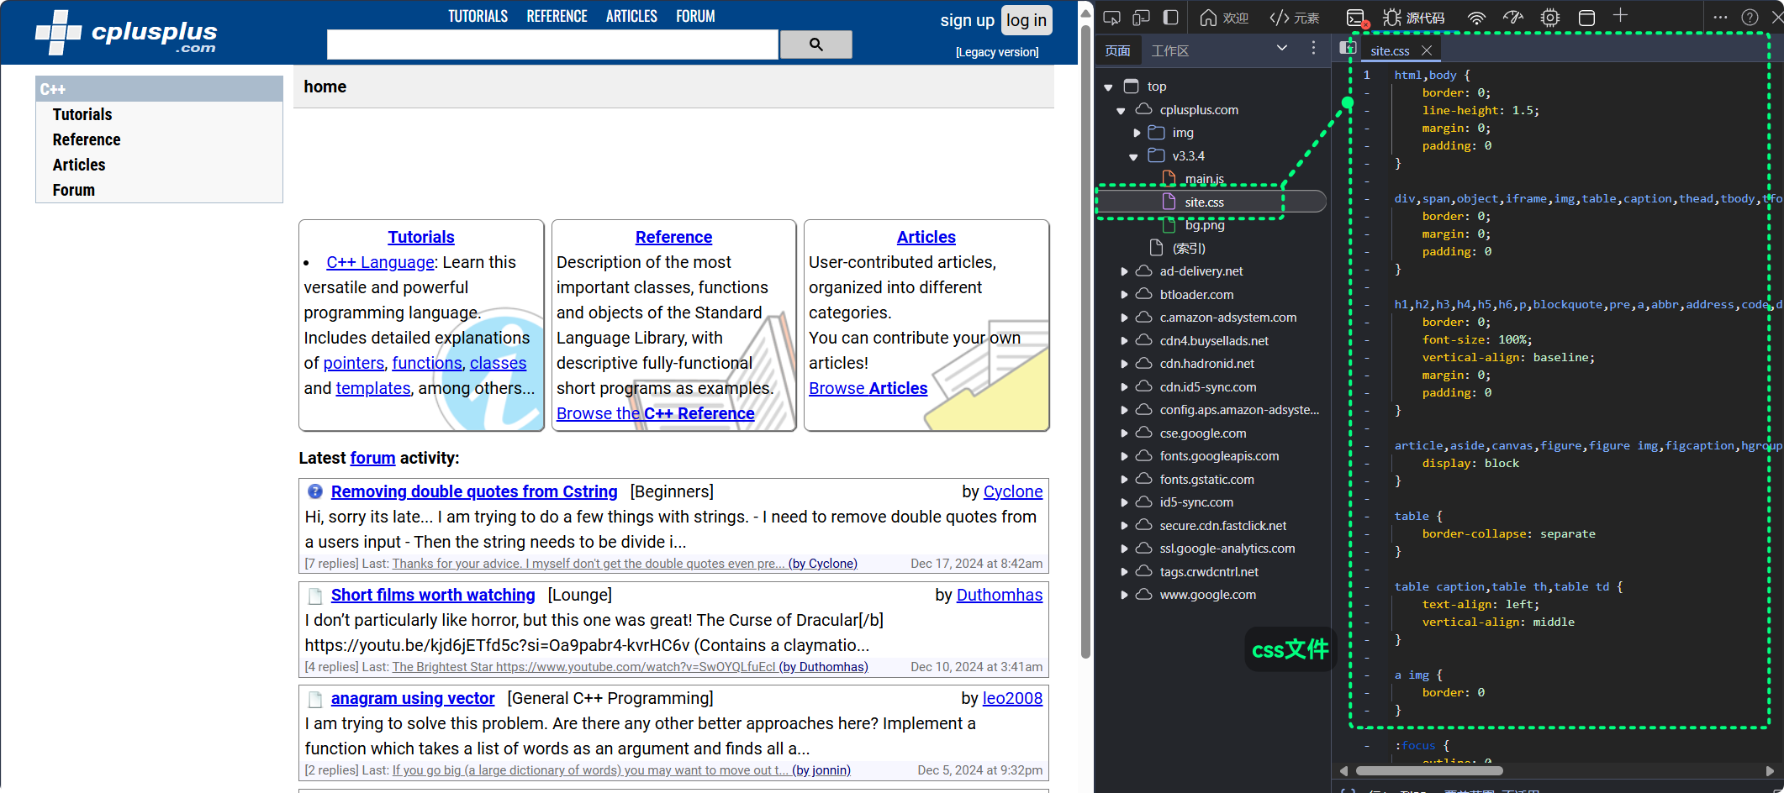Open the Memory chip icon
The height and width of the screenshot is (793, 1784).
pyautogui.click(x=1550, y=18)
